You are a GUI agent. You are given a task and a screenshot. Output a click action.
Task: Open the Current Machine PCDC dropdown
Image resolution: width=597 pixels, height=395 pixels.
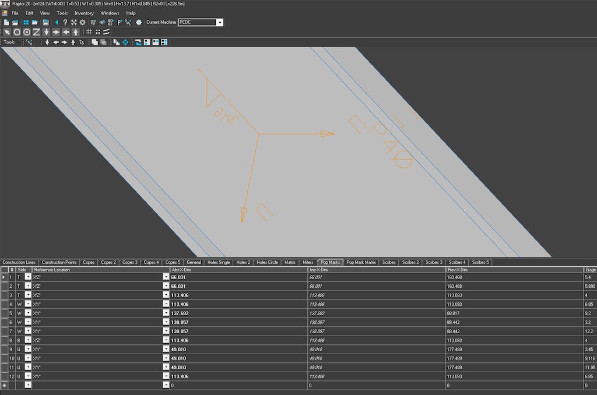point(219,22)
